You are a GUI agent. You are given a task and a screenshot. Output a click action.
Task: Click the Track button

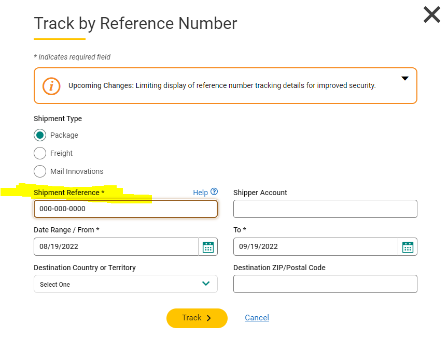coord(197,318)
